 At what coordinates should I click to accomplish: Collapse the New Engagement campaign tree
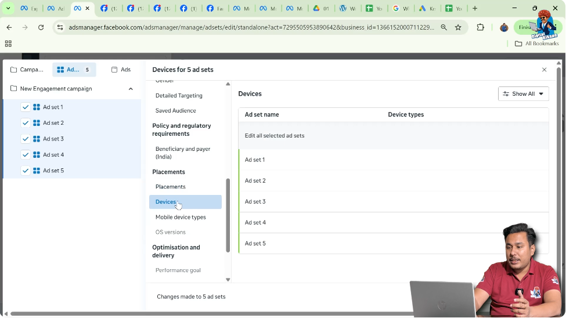pyautogui.click(x=131, y=89)
